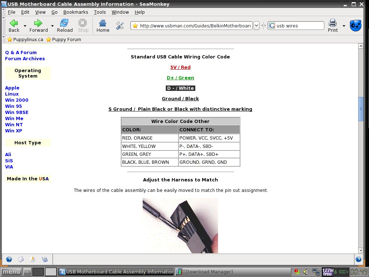The height and width of the screenshot is (277, 369).
Task: Click the vertical scrollbar thumb
Action: click(361, 109)
